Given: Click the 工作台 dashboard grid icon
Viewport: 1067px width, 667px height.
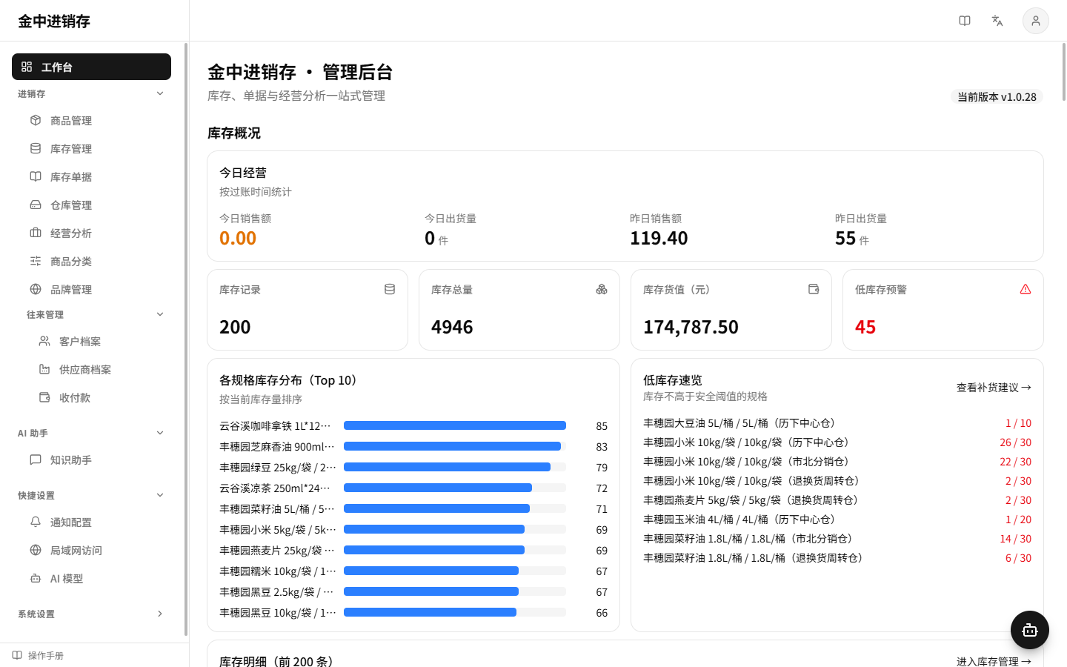Looking at the screenshot, I should pyautogui.click(x=27, y=67).
